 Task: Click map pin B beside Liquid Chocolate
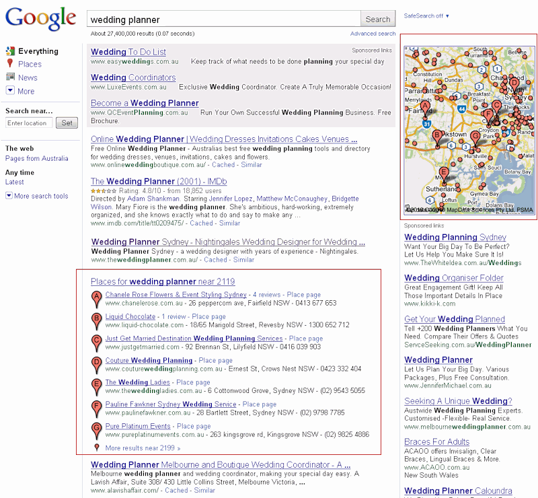97,321
